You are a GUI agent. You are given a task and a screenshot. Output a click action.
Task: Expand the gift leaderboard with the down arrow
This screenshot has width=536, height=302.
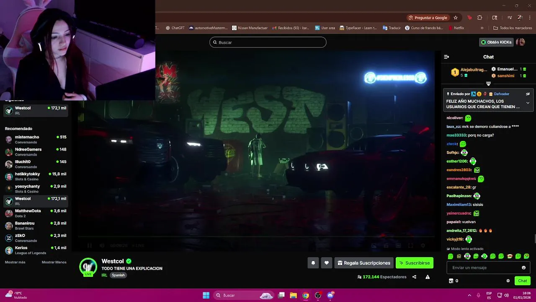pos(488,84)
